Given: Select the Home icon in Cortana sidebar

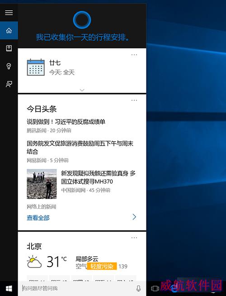Looking at the screenshot, I should pyautogui.click(x=9, y=30).
